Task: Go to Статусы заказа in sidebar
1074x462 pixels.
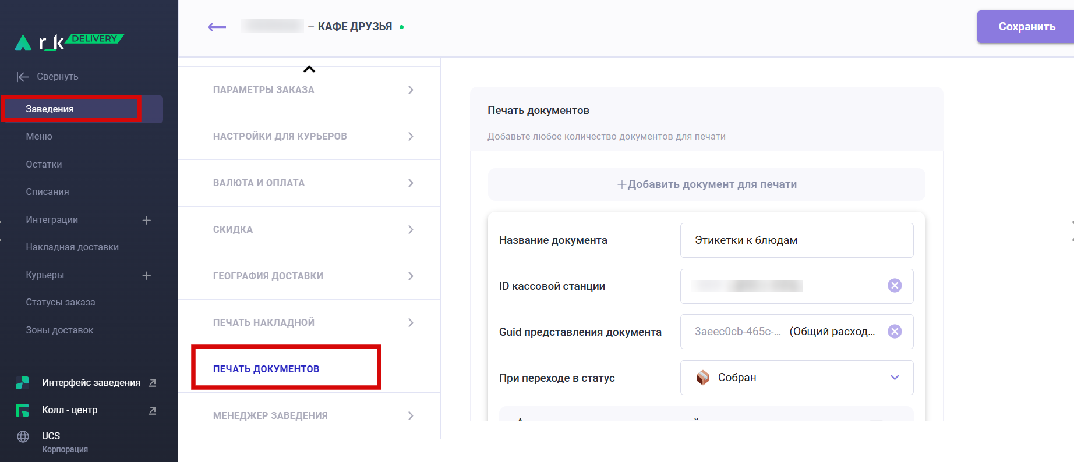Action: tap(61, 303)
